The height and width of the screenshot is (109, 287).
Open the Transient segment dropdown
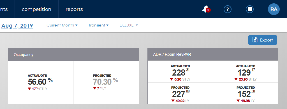click(x=98, y=25)
